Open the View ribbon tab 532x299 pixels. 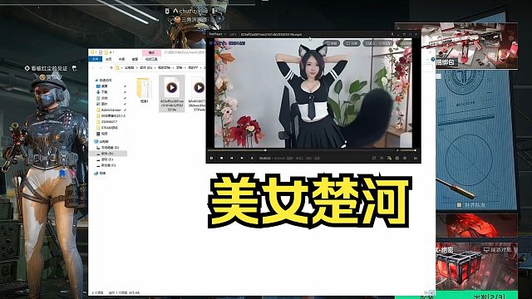(x=135, y=59)
